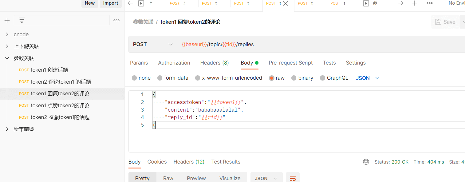Click the back arrow in the tab bar
Image resolution: width=465 pixels, height=182 pixels.
(130, 3)
